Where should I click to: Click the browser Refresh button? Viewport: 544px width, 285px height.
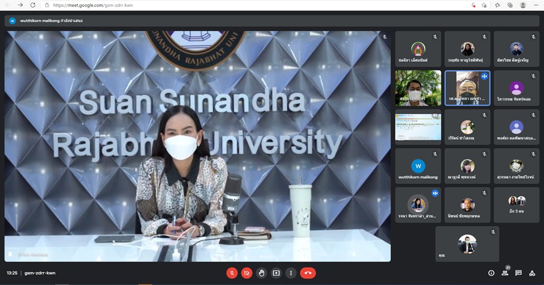click(33, 5)
